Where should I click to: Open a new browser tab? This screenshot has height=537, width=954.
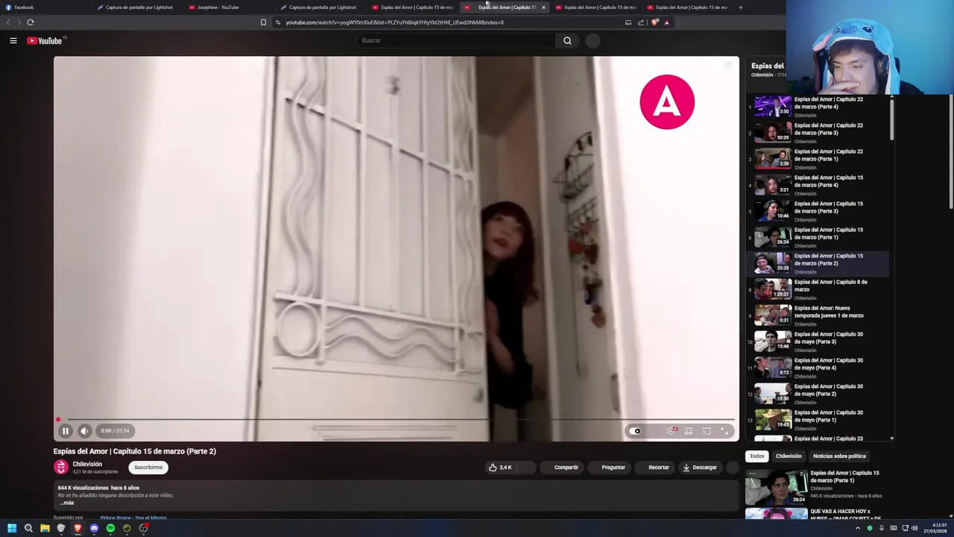[x=740, y=7]
